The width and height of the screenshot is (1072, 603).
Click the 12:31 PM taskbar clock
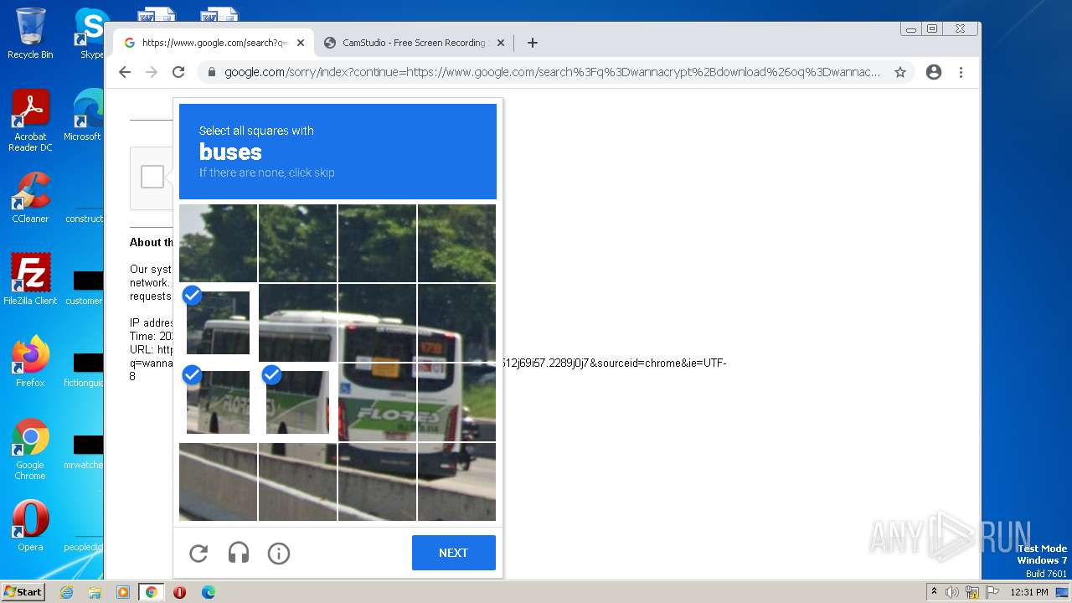pos(1029,592)
